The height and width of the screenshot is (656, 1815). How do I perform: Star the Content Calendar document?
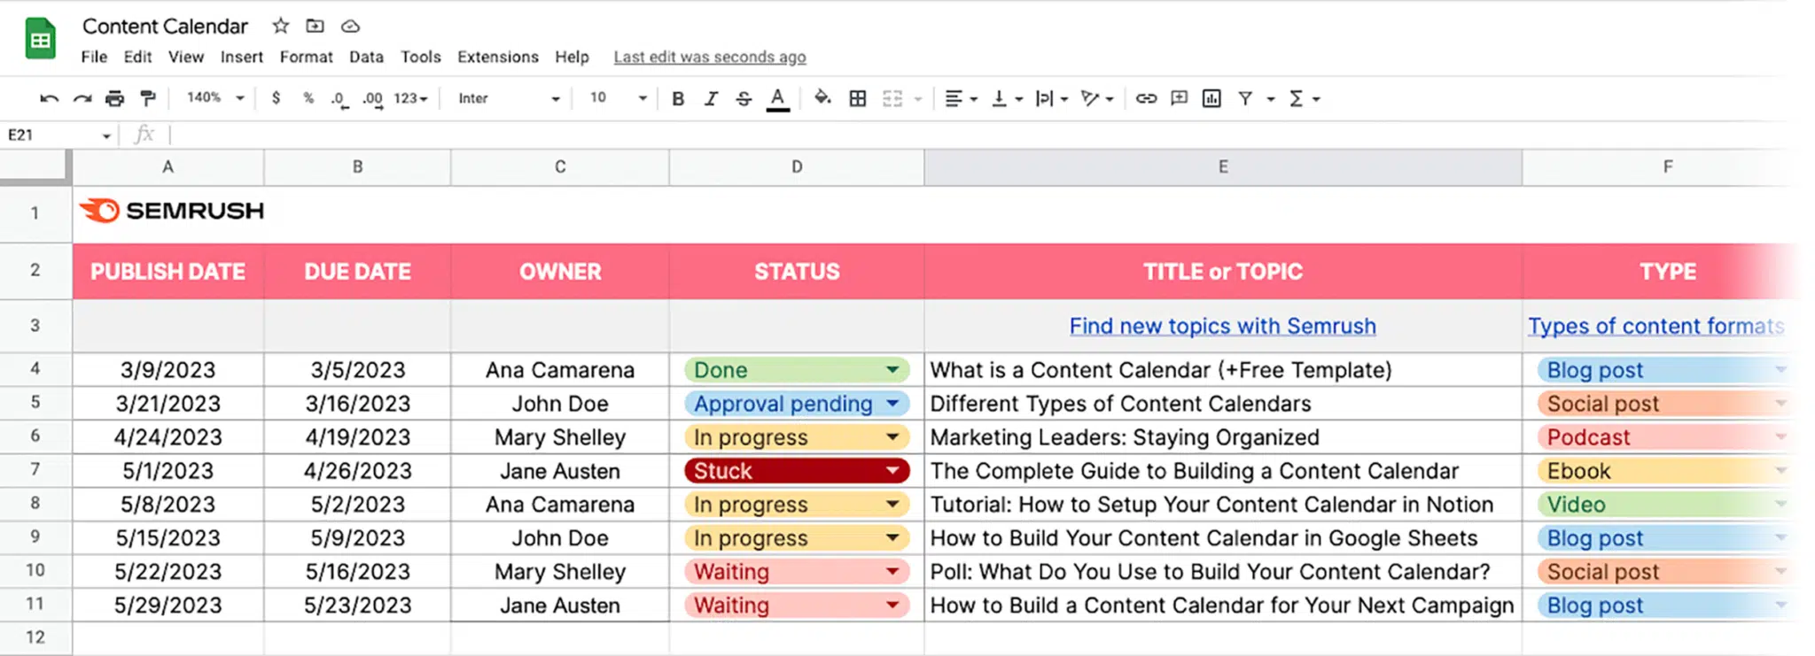[281, 26]
